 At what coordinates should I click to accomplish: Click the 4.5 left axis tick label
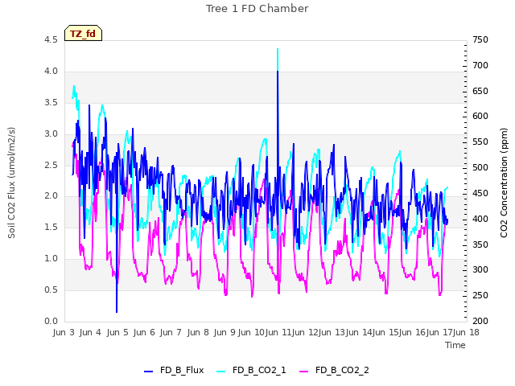coord(51,39)
